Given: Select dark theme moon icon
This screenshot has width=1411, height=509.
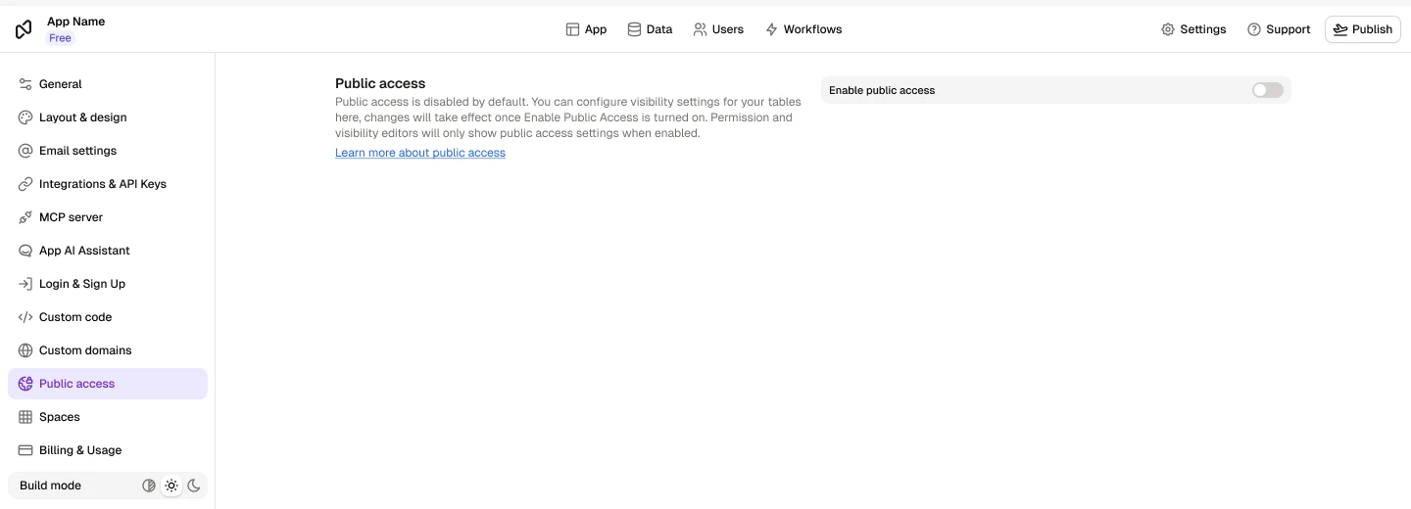Looking at the screenshot, I should click(x=194, y=486).
